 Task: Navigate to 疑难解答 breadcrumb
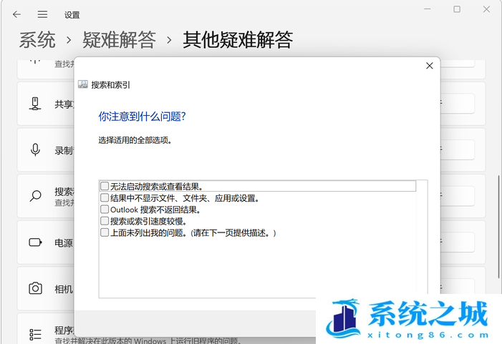119,40
